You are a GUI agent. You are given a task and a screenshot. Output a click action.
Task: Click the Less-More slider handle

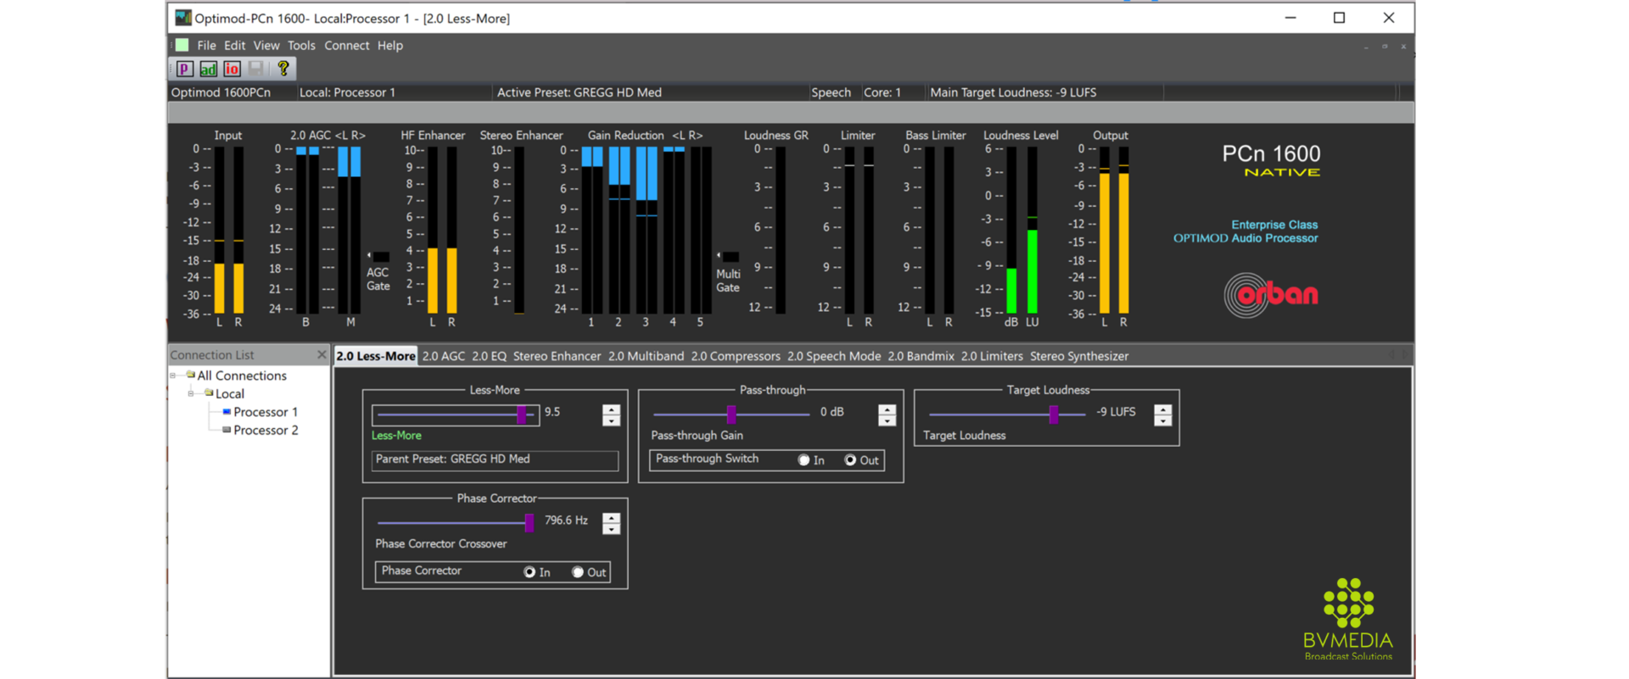pos(522,415)
